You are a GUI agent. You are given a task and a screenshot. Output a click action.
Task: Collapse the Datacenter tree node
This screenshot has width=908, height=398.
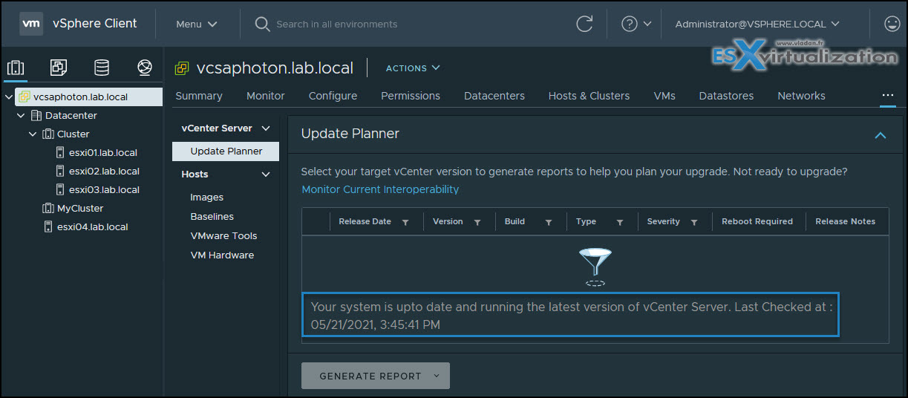21,116
